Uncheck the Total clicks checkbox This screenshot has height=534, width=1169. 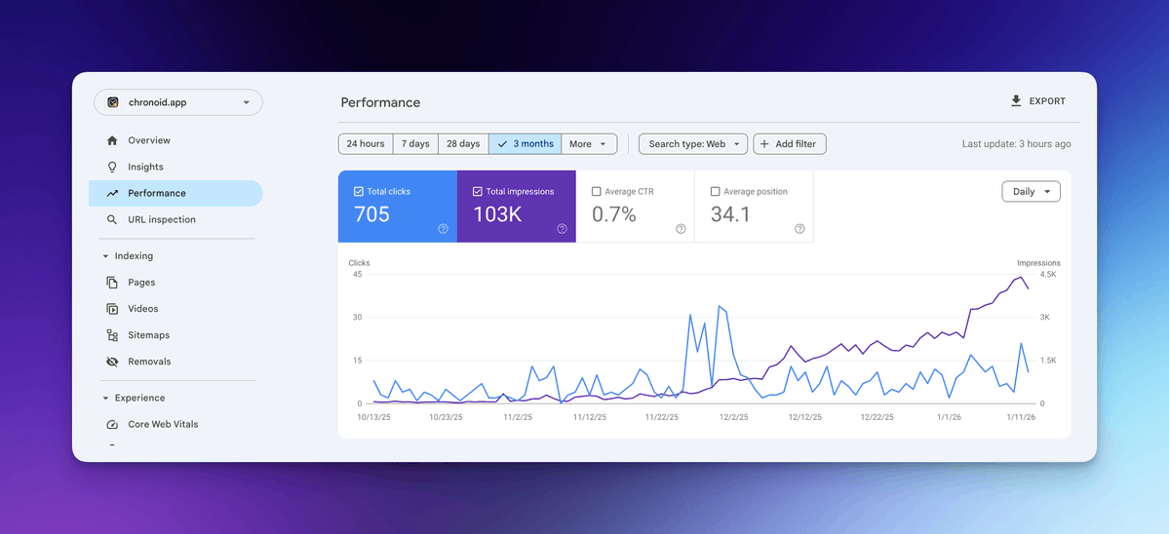pyautogui.click(x=359, y=192)
